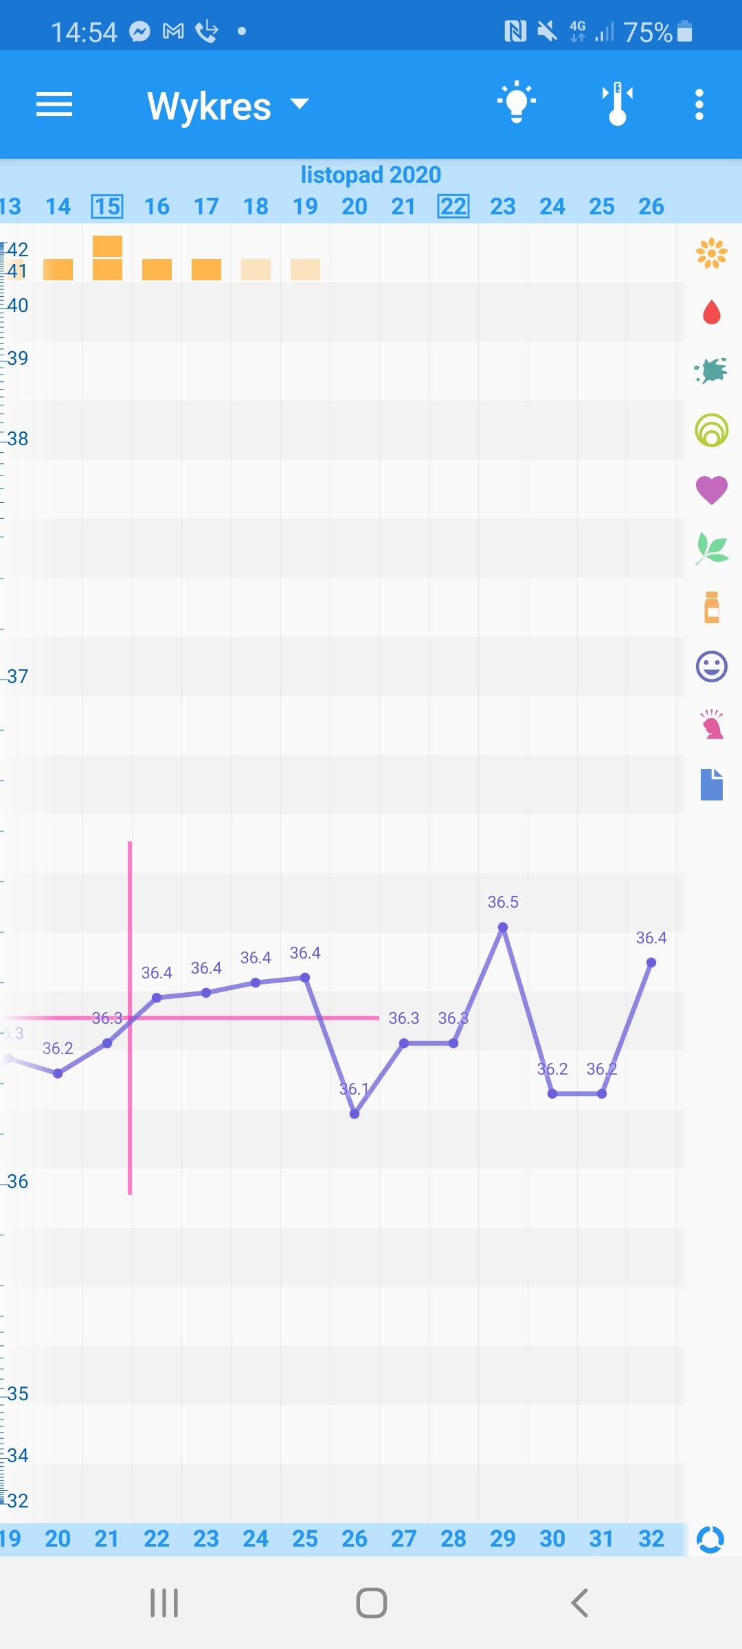This screenshot has width=742, height=1649.
Task: Tap the 36.5 temperature data point
Action: 503,928
